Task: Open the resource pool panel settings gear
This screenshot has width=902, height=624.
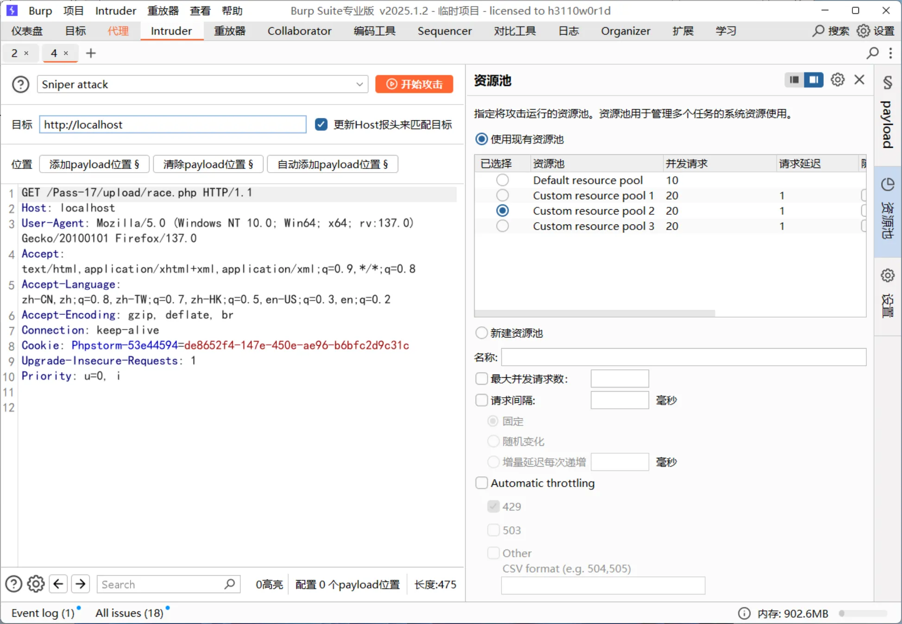Action: click(837, 80)
